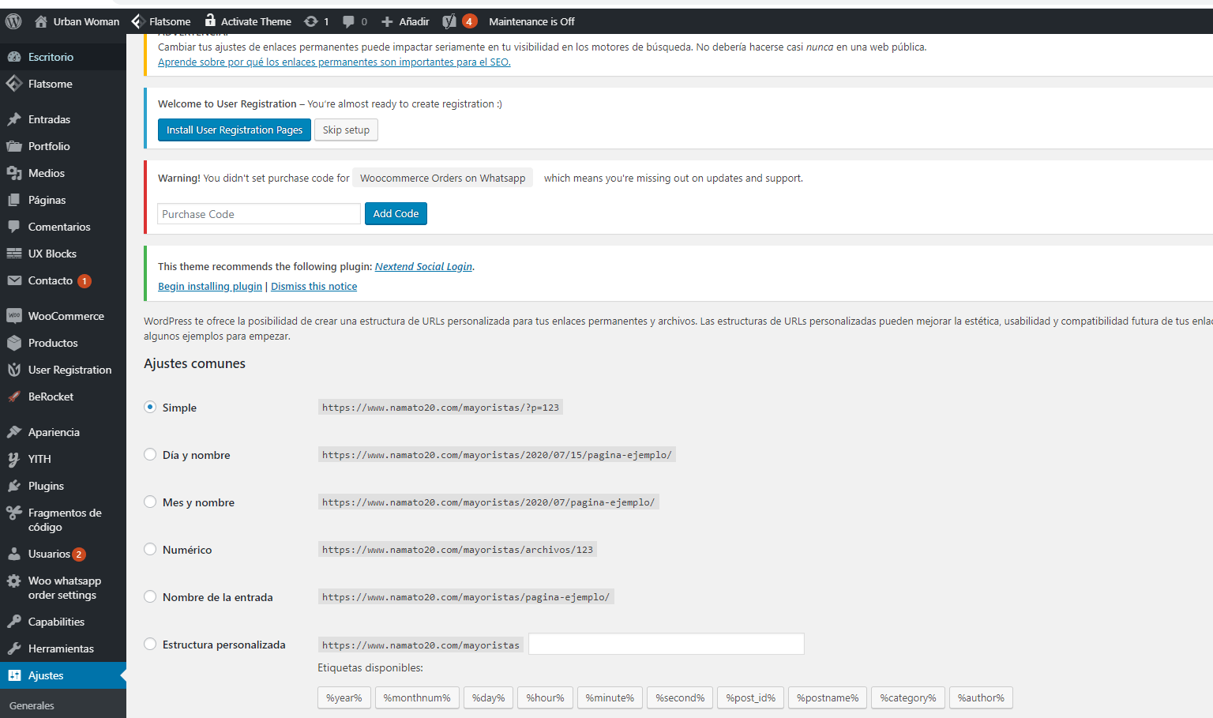Open the SEO permalinks learn more link
1213x718 pixels.
point(334,62)
